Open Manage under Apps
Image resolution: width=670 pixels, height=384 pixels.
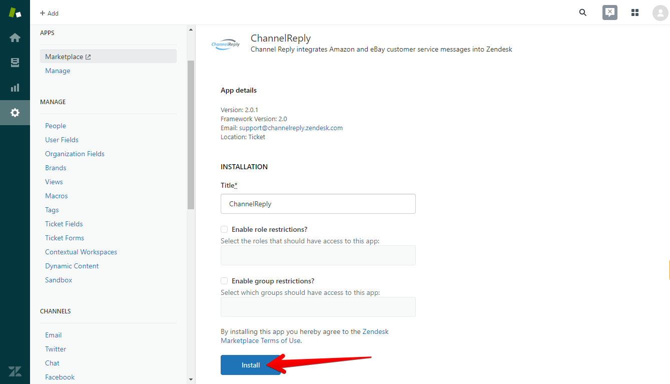tap(58, 71)
